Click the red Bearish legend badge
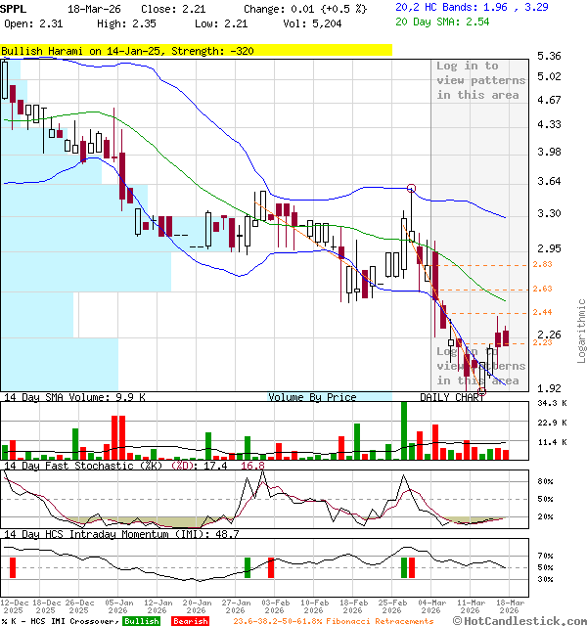Screen dimensions: 587x626 click(190, 621)
